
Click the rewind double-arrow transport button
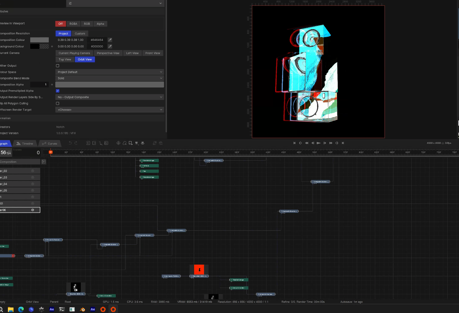[306, 143]
